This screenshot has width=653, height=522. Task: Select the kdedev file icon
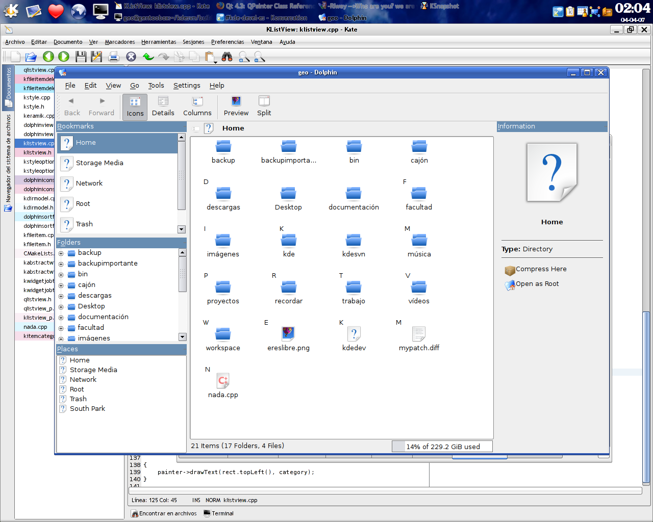(354, 333)
